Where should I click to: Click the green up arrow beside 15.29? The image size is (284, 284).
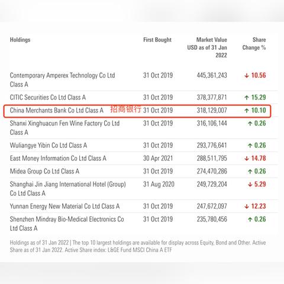click(x=247, y=98)
